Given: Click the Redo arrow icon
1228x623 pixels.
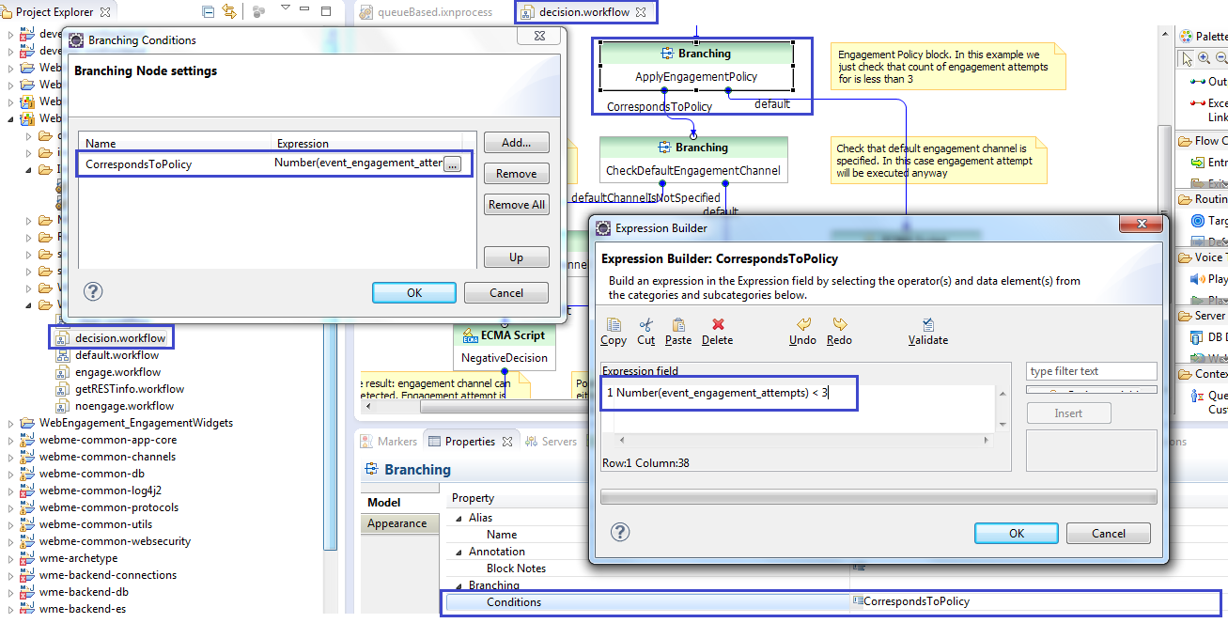Looking at the screenshot, I should [839, 325].
